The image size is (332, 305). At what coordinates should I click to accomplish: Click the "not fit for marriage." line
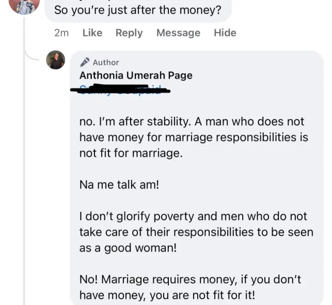(131, 153)
